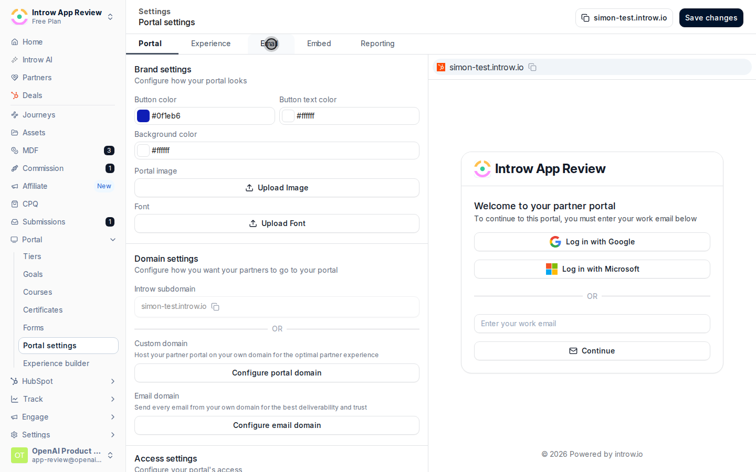Copy the Introw subdomain using copy icon
Image resolution: width=756 pixels, height=472 pixels.
pos(215,307)
